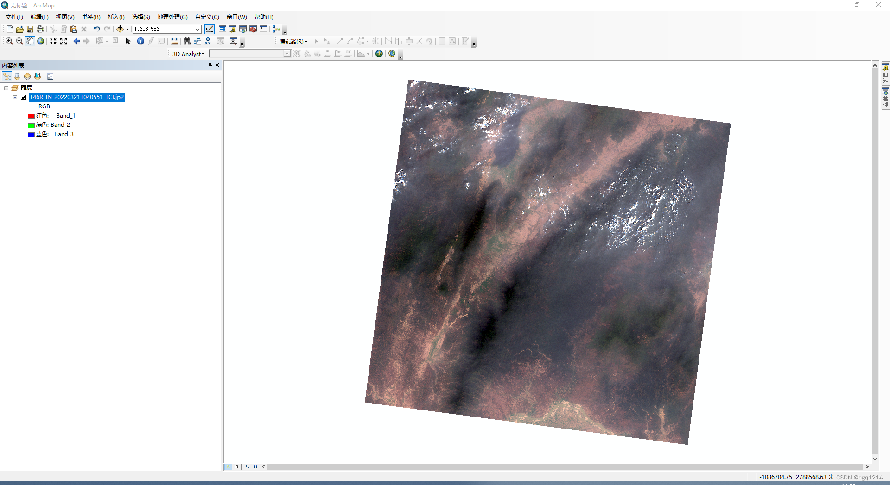
Task: Switch to List By Source view
Action: click(x=17, y=76)
